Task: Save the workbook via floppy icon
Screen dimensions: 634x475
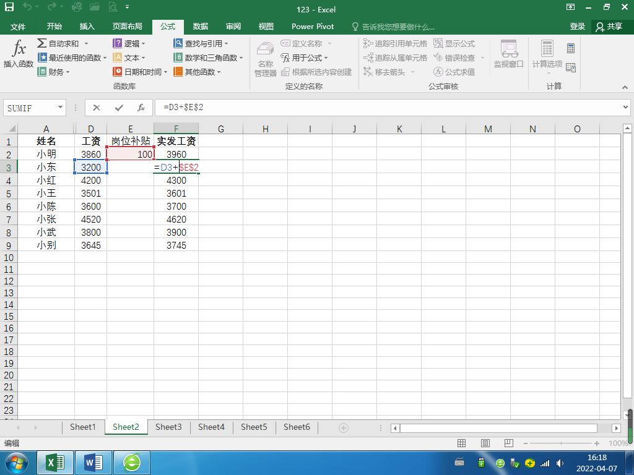Action: click(x=9, y=7)
